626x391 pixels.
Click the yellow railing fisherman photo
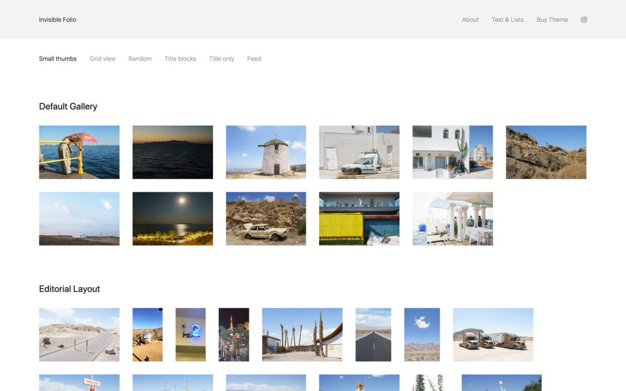point(79,152)
